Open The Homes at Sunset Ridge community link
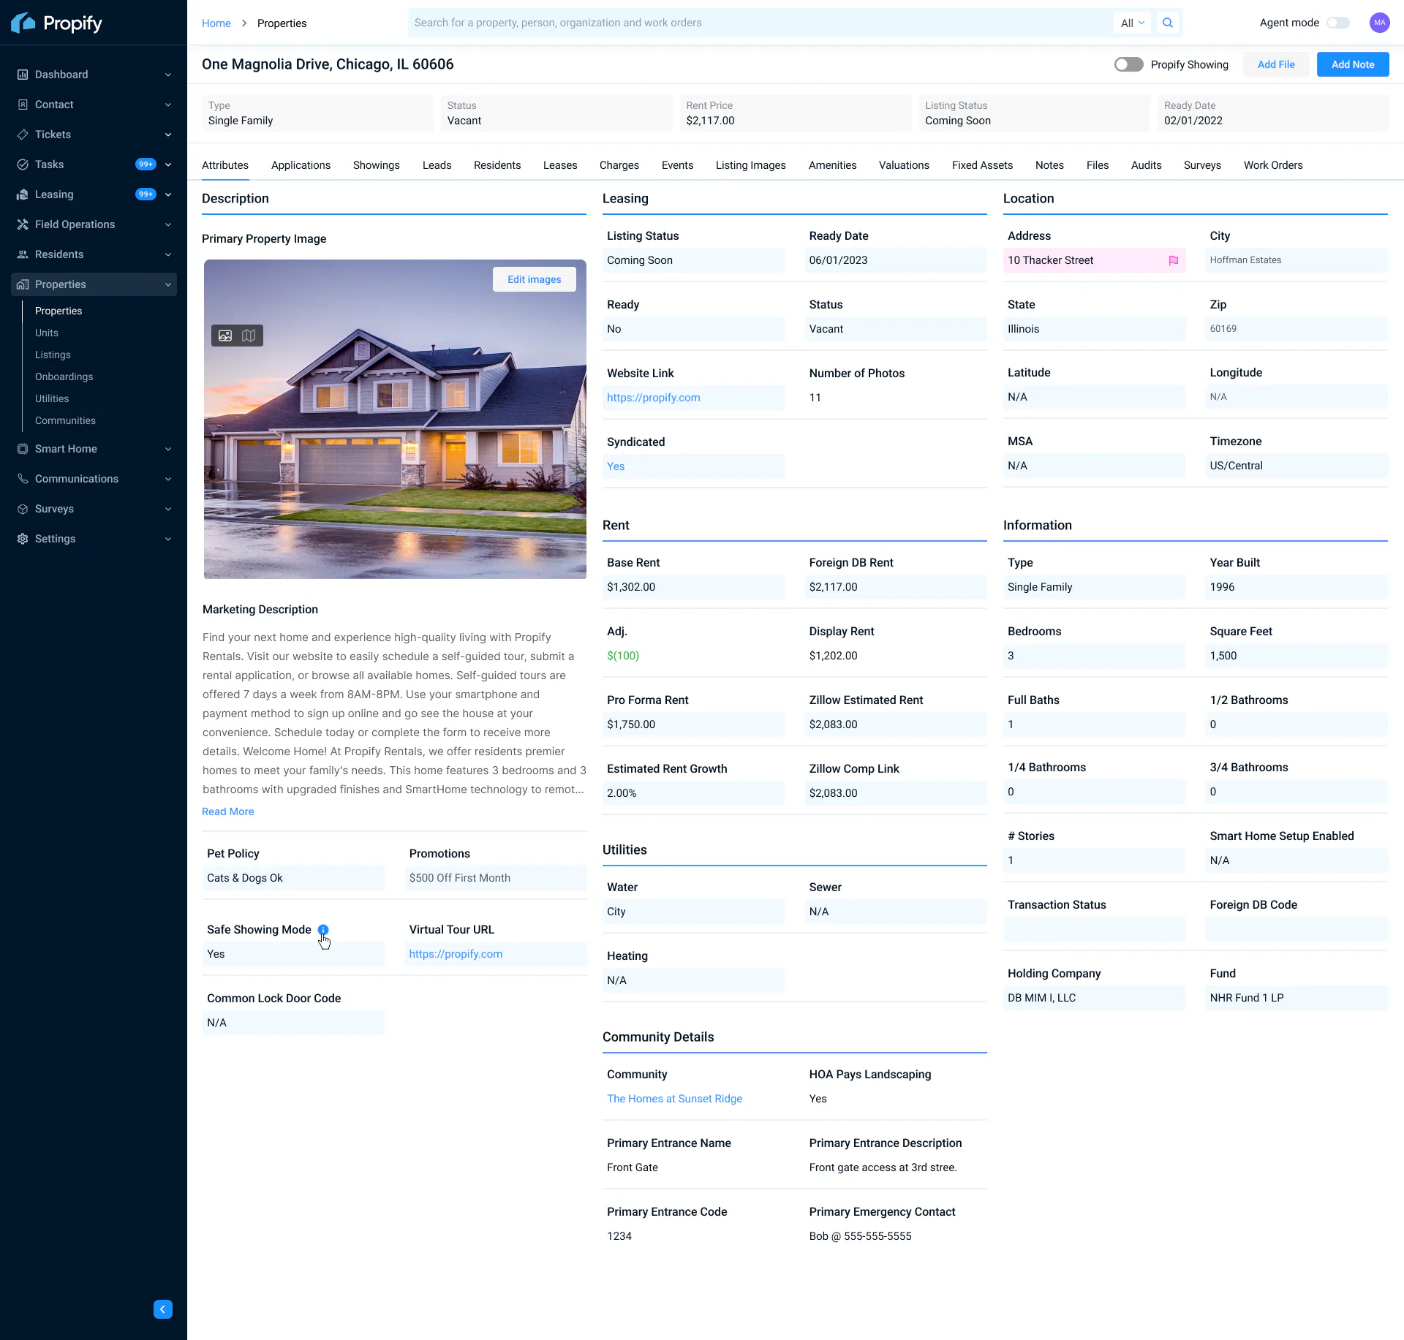This screenshot has width=1404, height=1340. pyautogui.click(x=674, y=1099)
